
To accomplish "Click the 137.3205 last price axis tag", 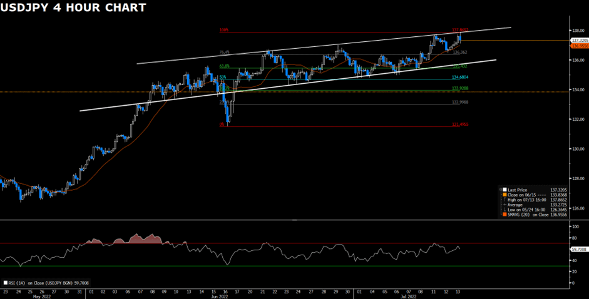I will [x=578, y=41].
